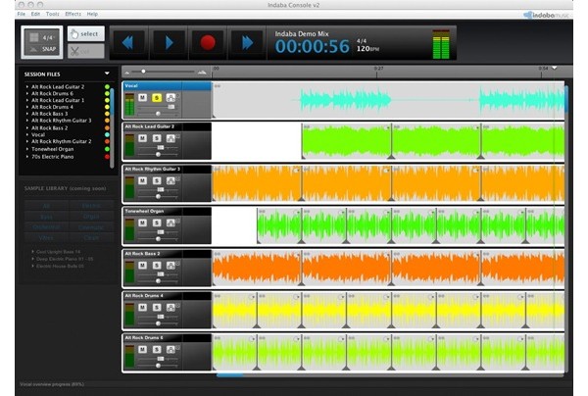588x396 pixels.
Task: Start recording with the red button
Action: click(208, 43)
